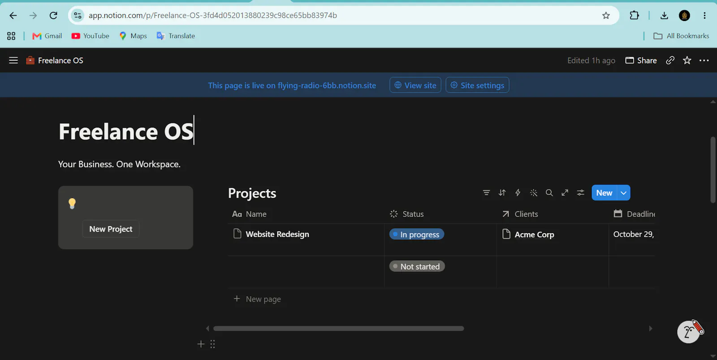The height and width of the screenshot is (360, 717).
Task: Click the browser forward arrow
Action: (x=33, y=16)
